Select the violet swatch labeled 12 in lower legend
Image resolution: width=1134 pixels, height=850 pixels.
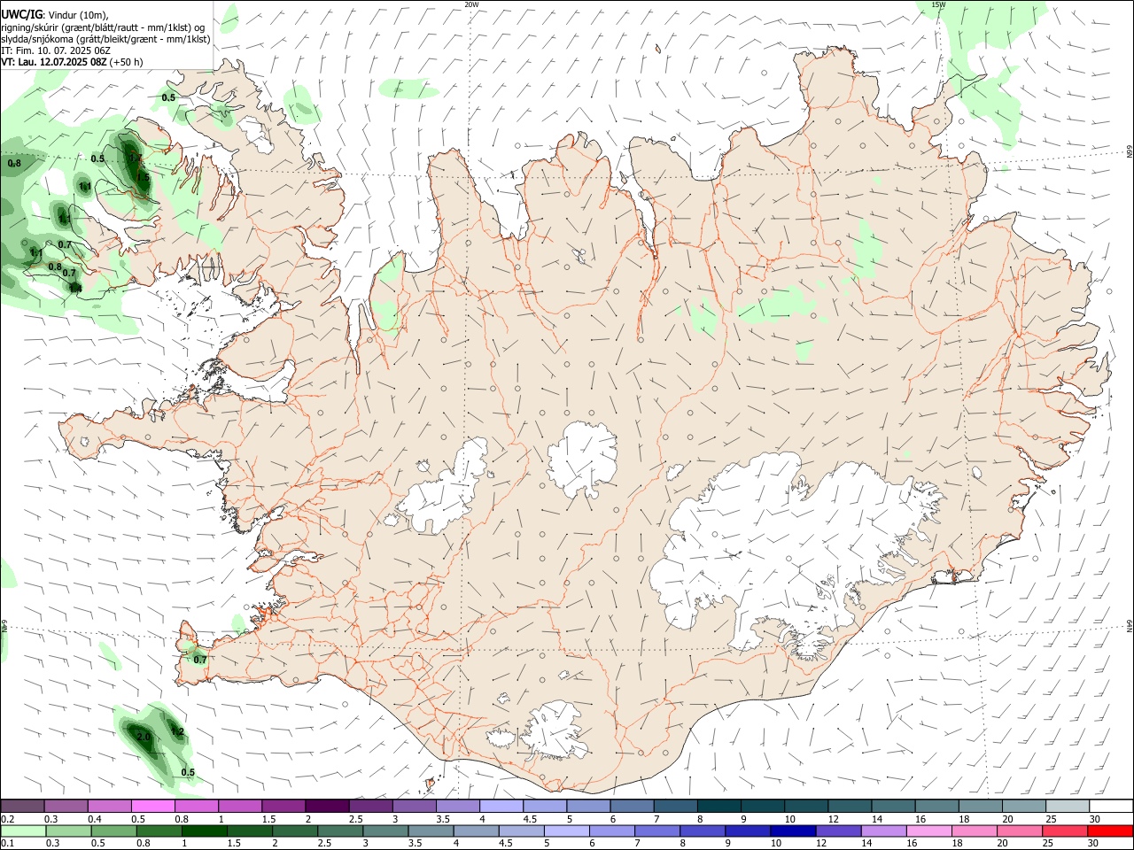(836, 831)
